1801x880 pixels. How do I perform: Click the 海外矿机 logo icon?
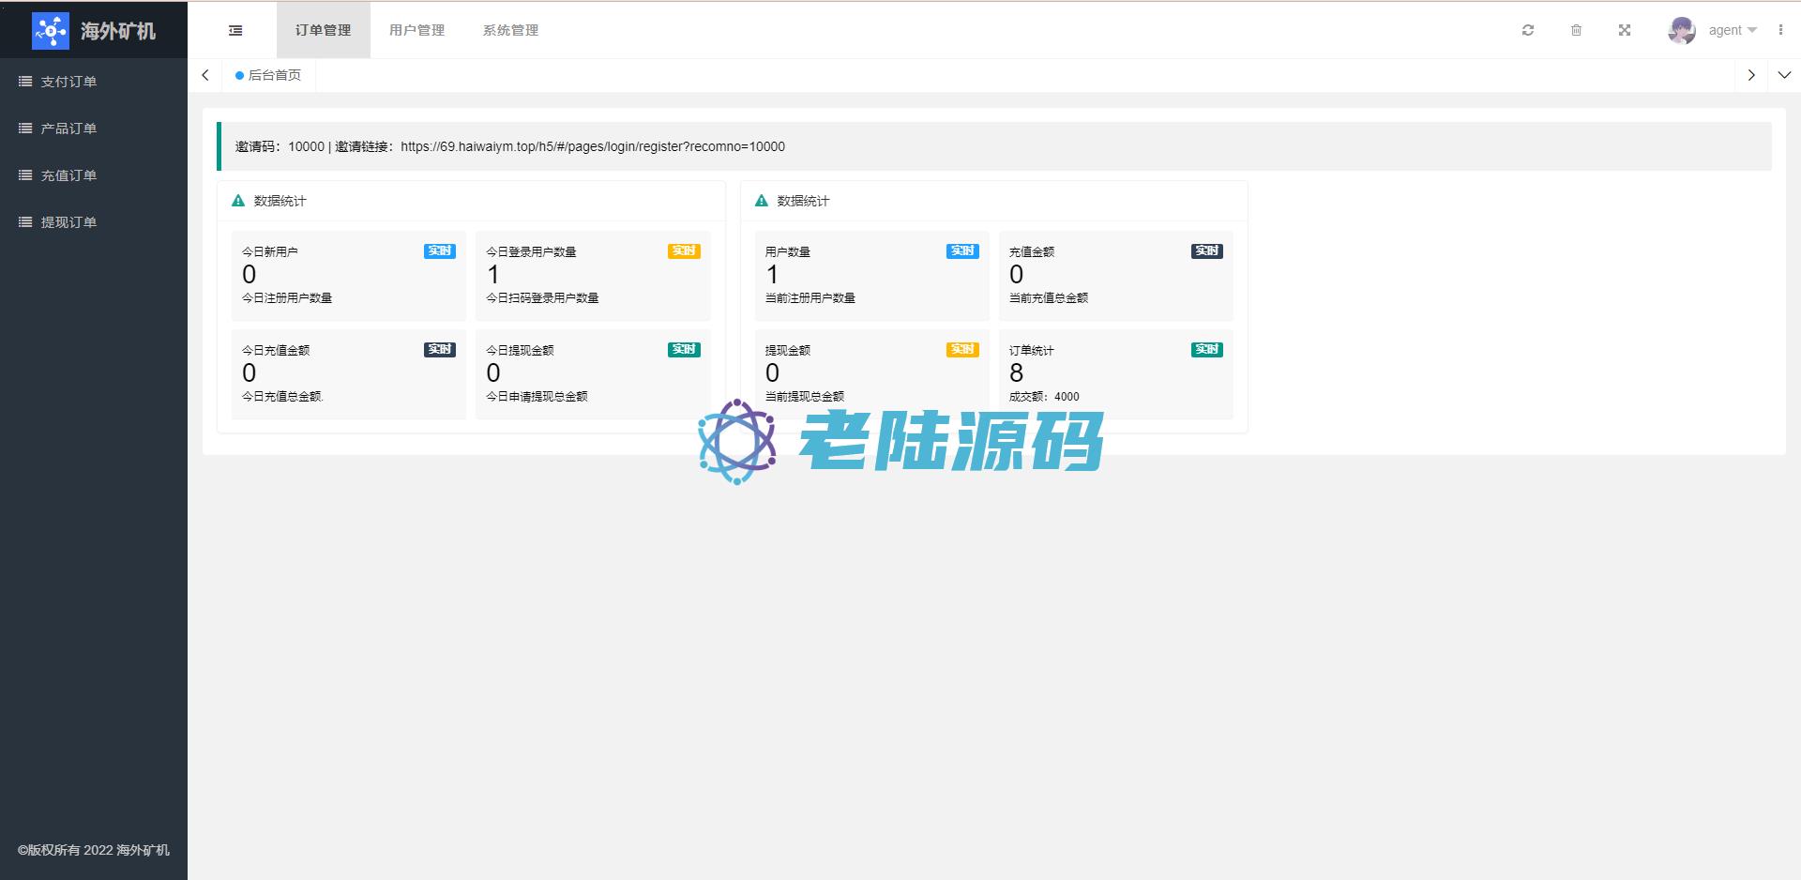point(51,31)
